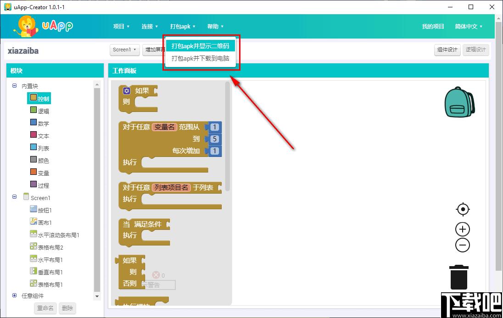This screenshot has height=318, width=503.
Task: Choose 打包apk并下载到电脑 menu option
Action: tap(200, 58)
